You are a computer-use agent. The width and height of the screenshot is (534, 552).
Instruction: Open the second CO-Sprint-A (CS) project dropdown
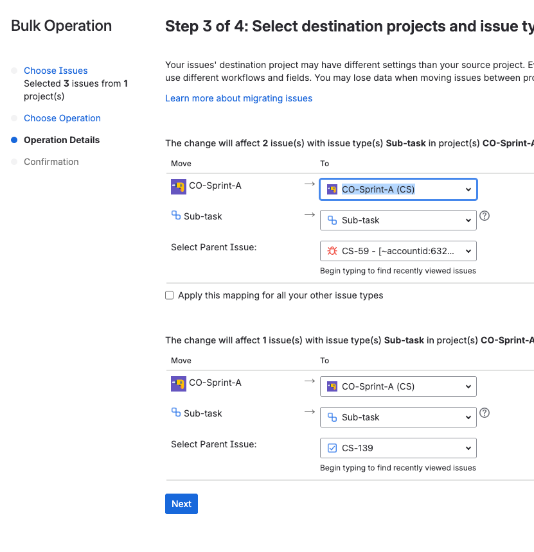398,386
